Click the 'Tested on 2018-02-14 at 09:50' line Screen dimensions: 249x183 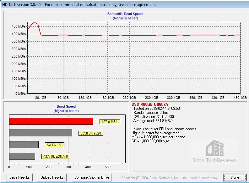coord(157,109)
